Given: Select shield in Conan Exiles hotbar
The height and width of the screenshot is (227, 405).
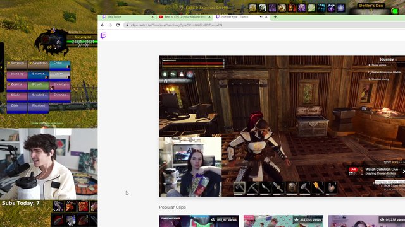Looking at the screenshot, I should tap(292, 187).
